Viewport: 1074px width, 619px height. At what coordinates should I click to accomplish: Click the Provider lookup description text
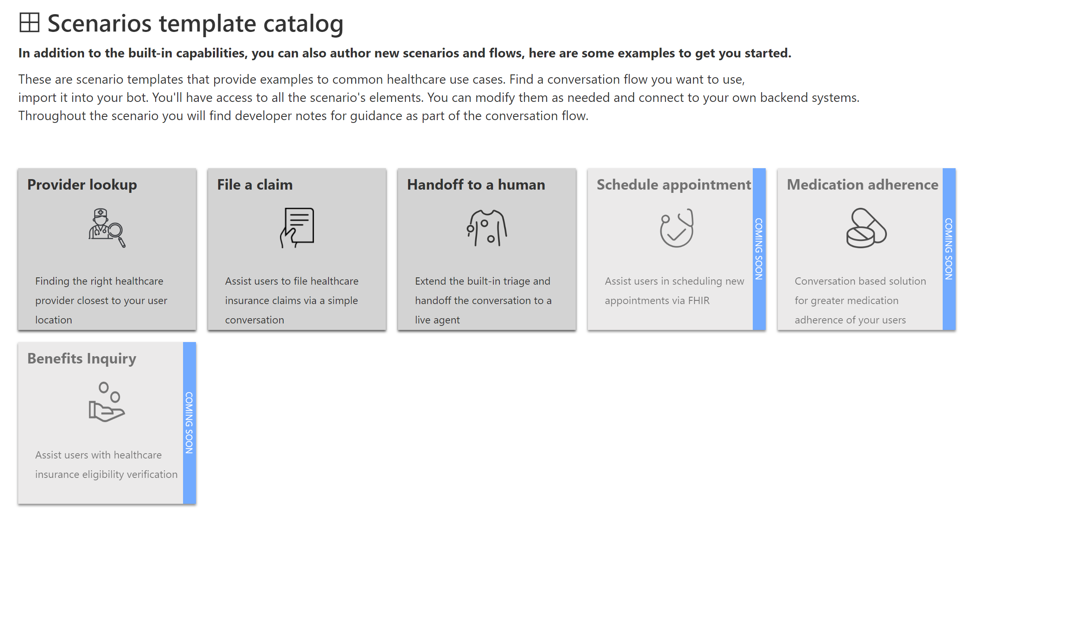(x=101, y=300)
